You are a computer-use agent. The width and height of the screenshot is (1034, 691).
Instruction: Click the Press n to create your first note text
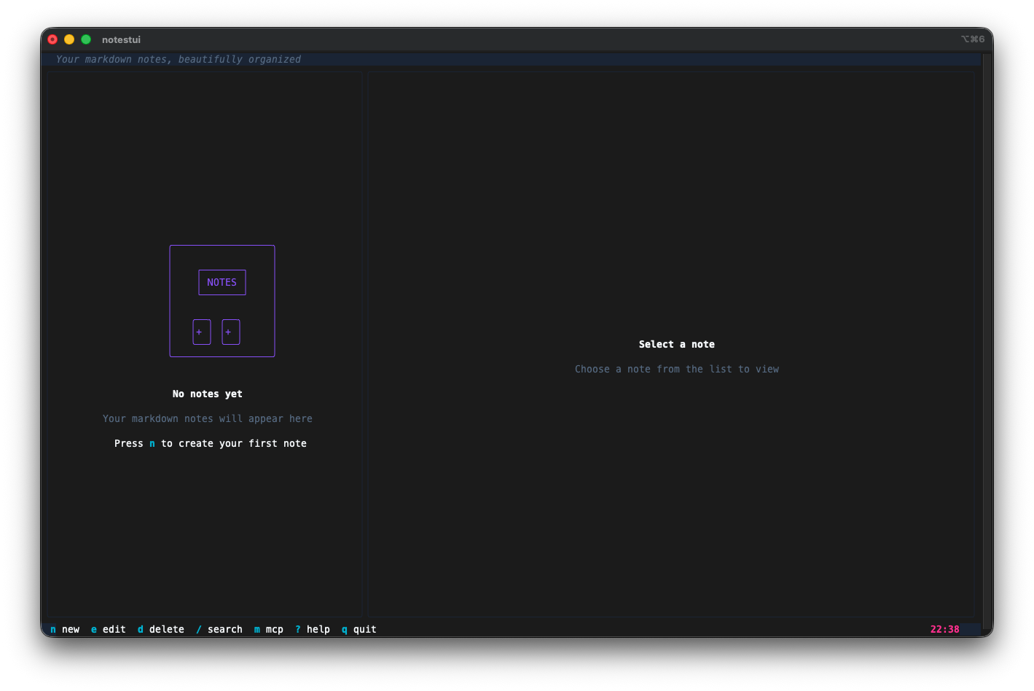(210, 443)
